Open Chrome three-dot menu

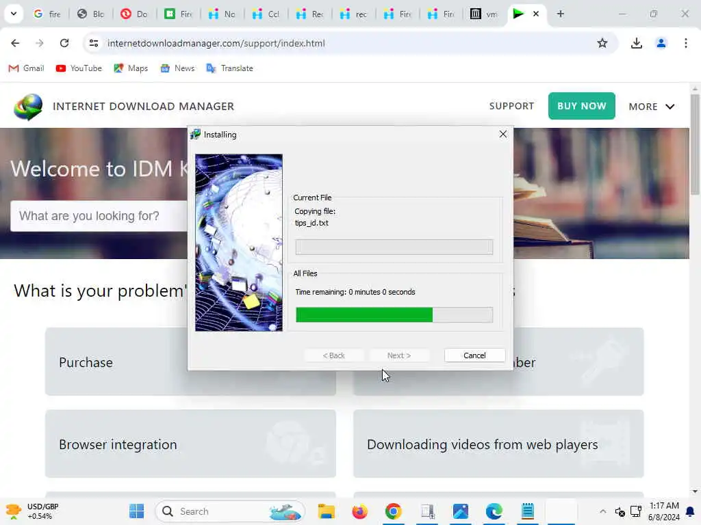(685, 43)
